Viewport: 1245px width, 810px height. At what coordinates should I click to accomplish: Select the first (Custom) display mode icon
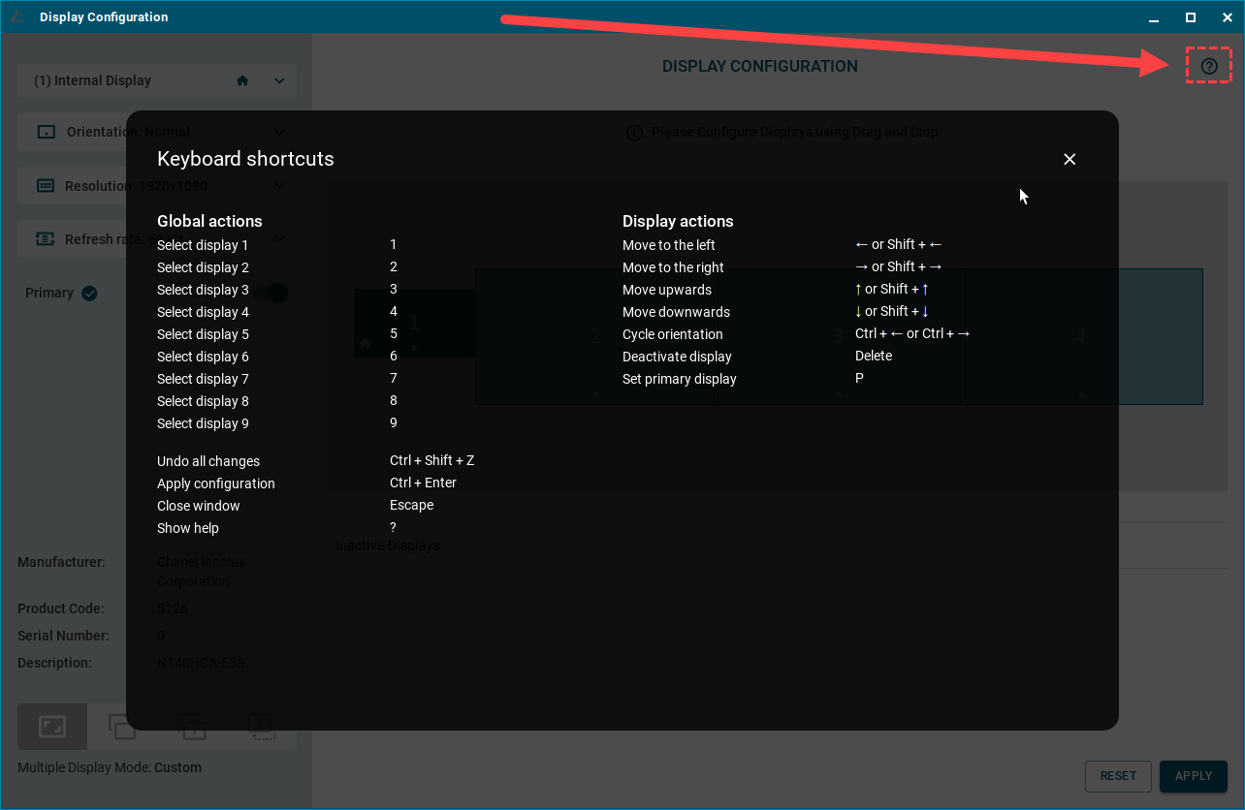pos(52,727)
